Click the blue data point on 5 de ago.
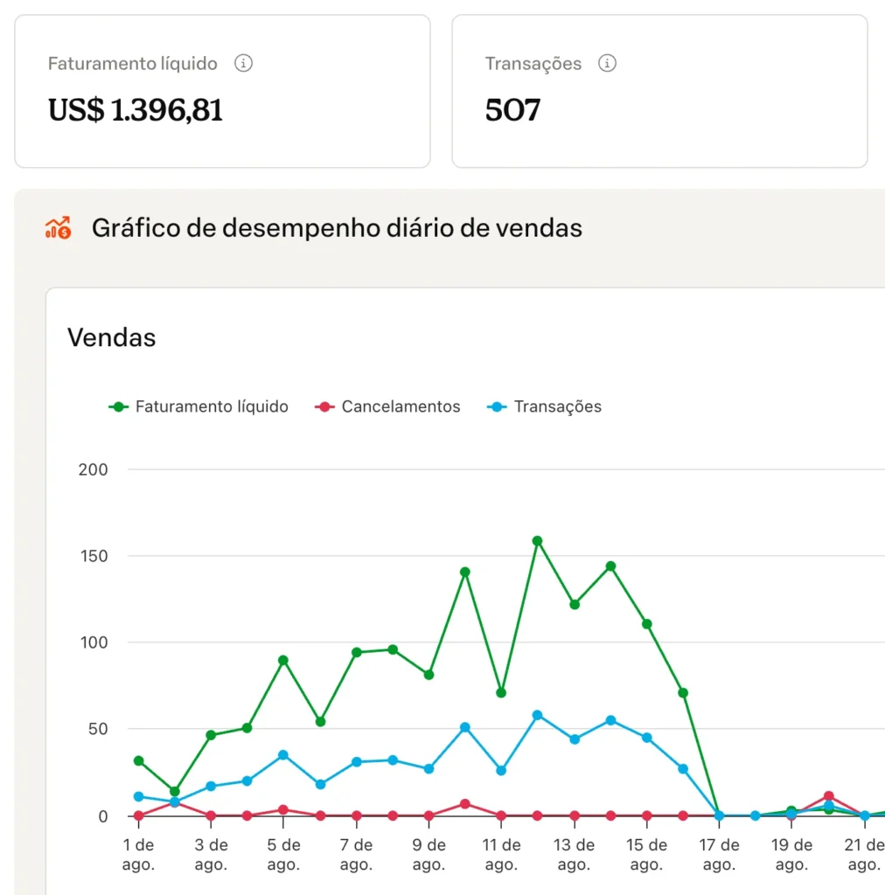Screen dimensions: 885x895 [283, 755]
